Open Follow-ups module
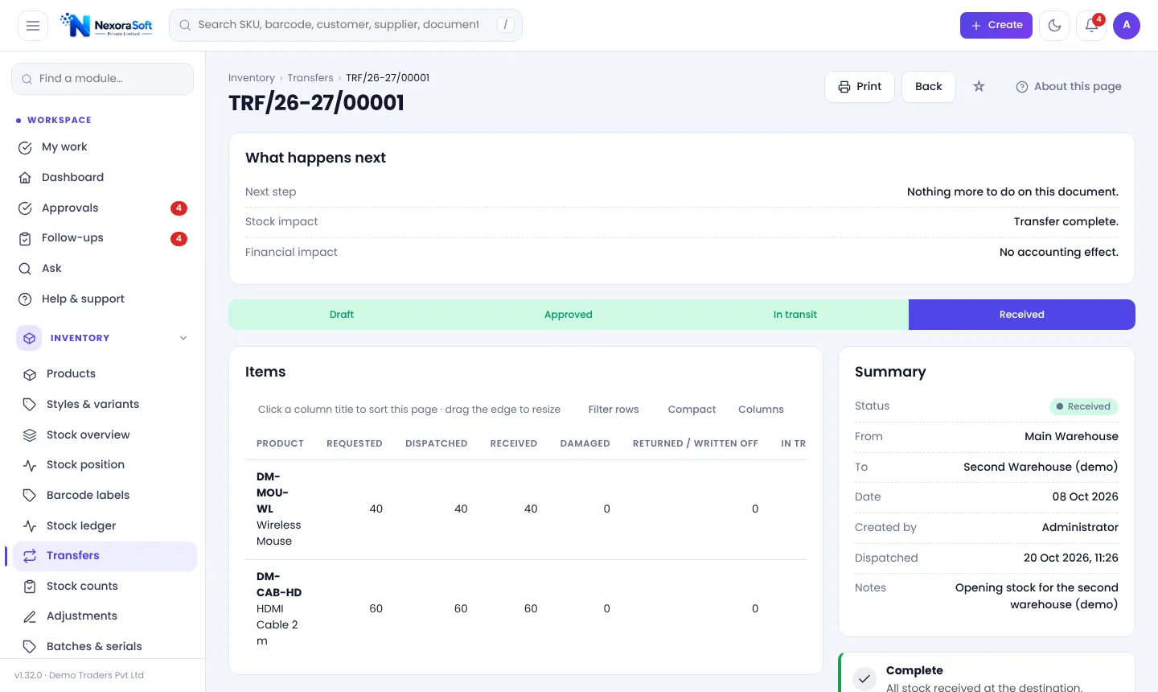The width and height of the screenshot is (1158, 692). pyautogui.click(x=103, y=238)
